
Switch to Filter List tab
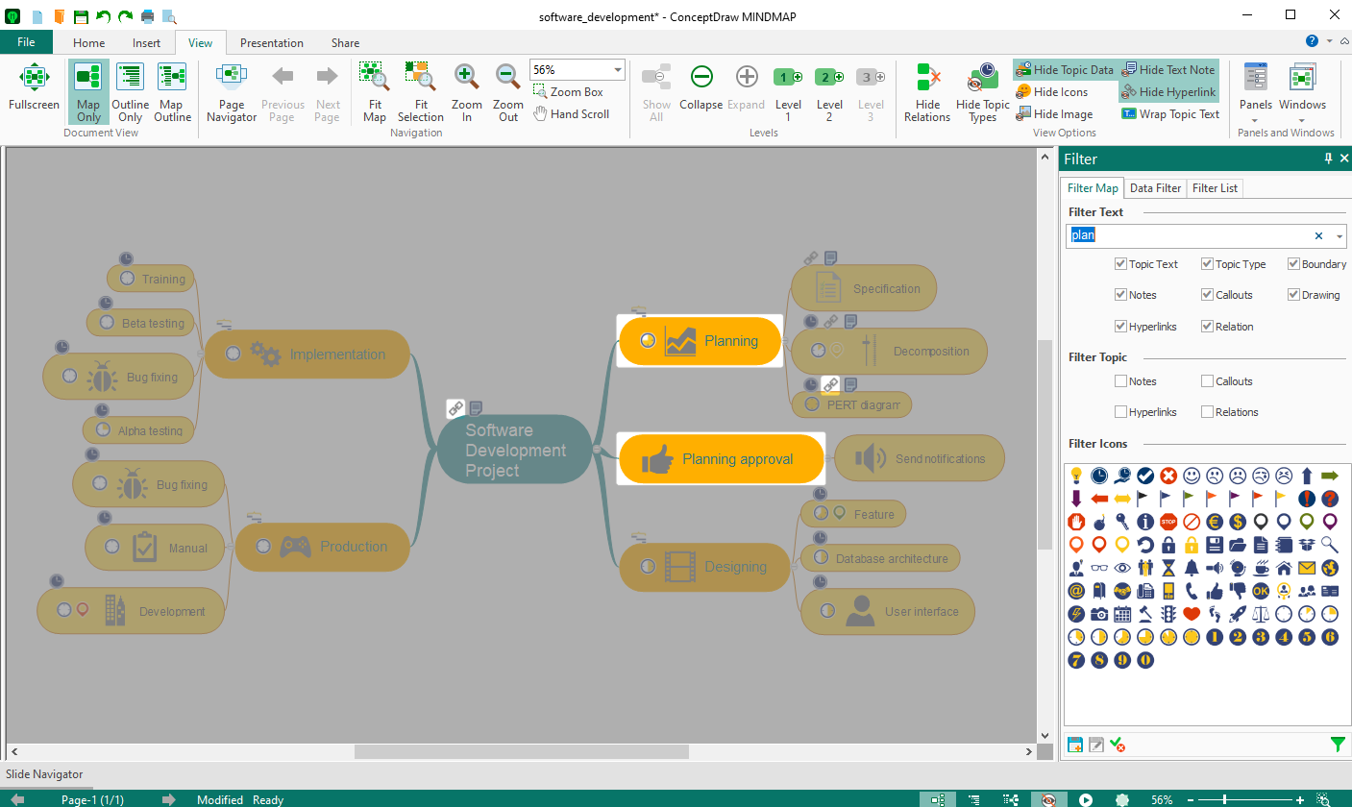1215,188
